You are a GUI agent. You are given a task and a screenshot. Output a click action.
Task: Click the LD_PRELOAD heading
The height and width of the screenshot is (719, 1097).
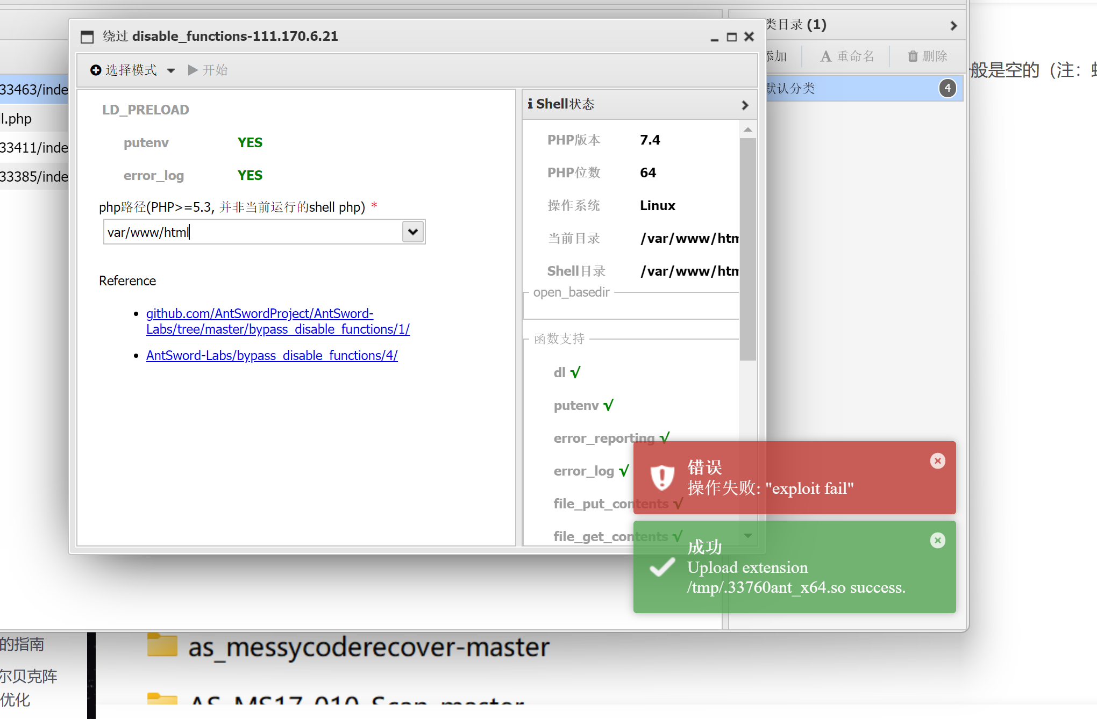pos(146,110)
